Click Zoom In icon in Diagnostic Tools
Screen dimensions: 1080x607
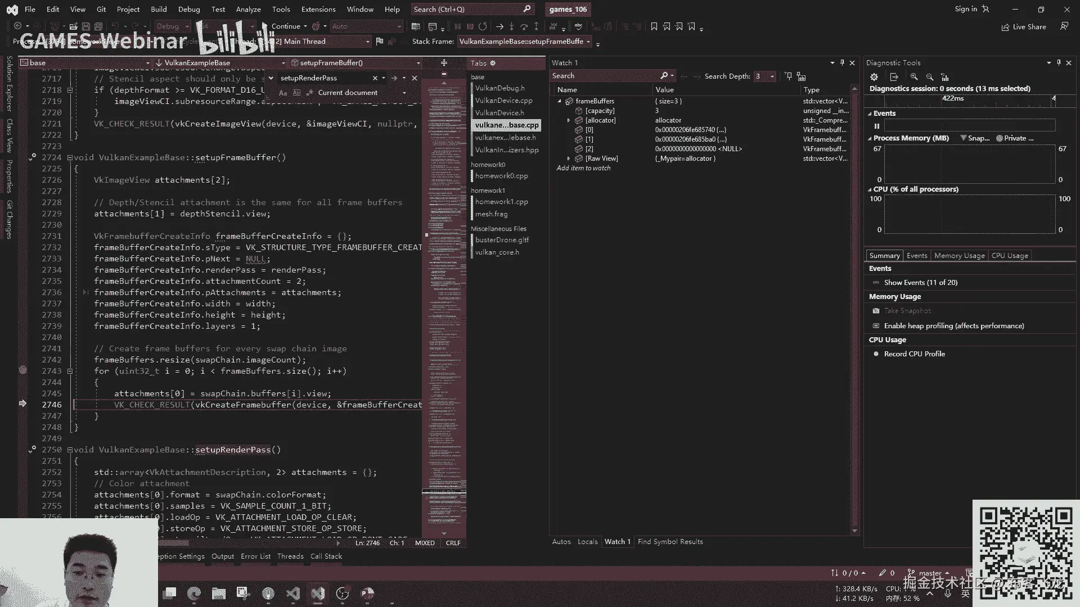(x=914, y=77)
